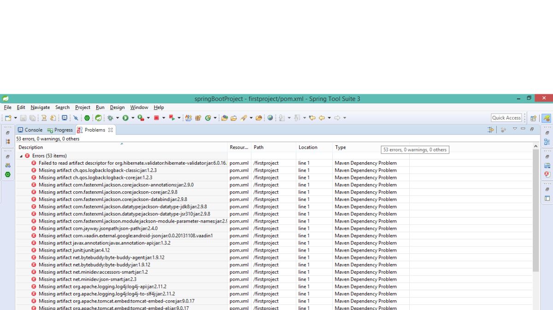Open the Navigate menu
The image size is (553, 310).
coord(40,107)
